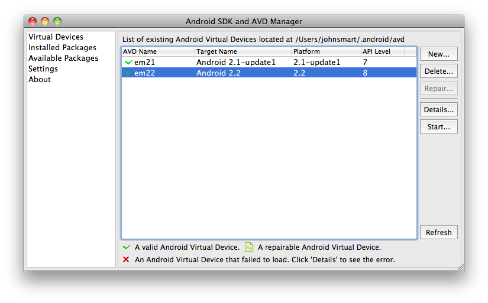
Task: Click the green valid AVD legend checkmark
Action: pos(126,247)
